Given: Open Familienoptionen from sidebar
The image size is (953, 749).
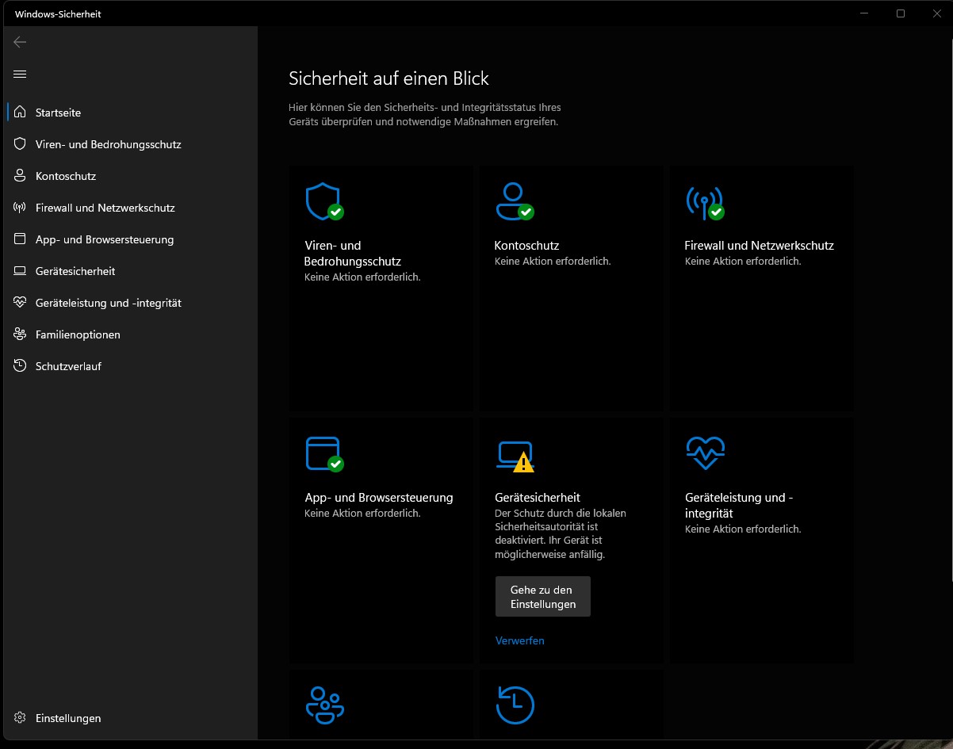Looking at the screenshot, I should [131, 334].
